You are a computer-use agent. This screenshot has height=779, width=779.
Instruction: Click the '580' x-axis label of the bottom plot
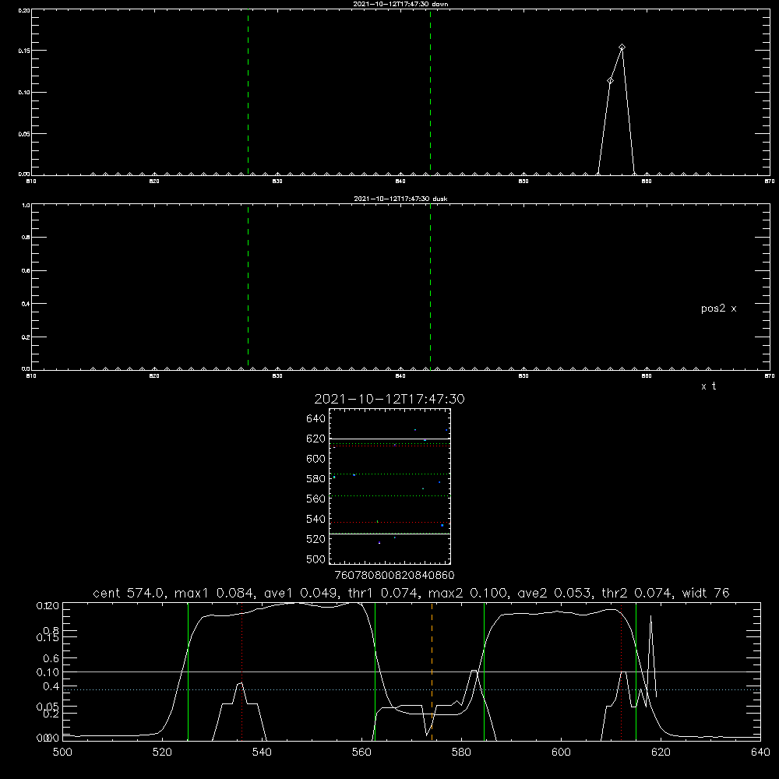(461, 753)
